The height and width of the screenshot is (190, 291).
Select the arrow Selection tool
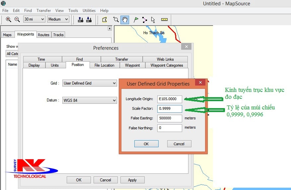[x=153, y=20]
